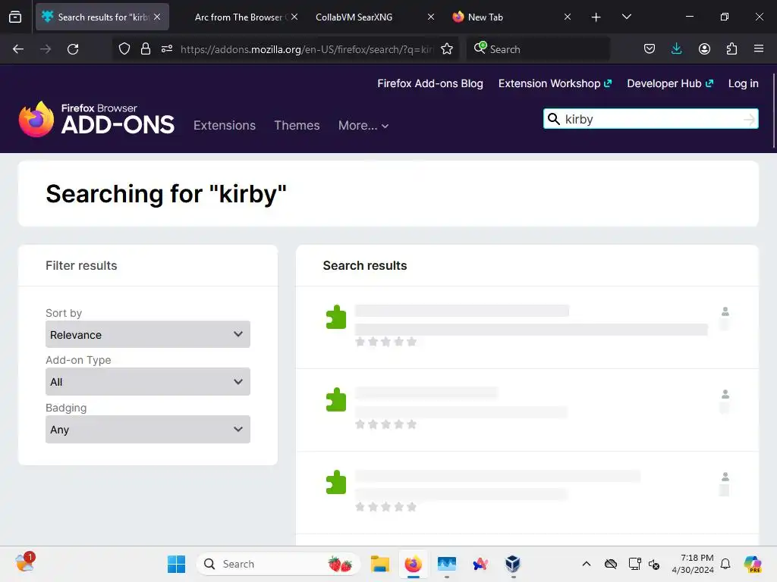777x582 pixels.
Task: Switch to Arc from The Browser tab
Action: coord(239,17)
